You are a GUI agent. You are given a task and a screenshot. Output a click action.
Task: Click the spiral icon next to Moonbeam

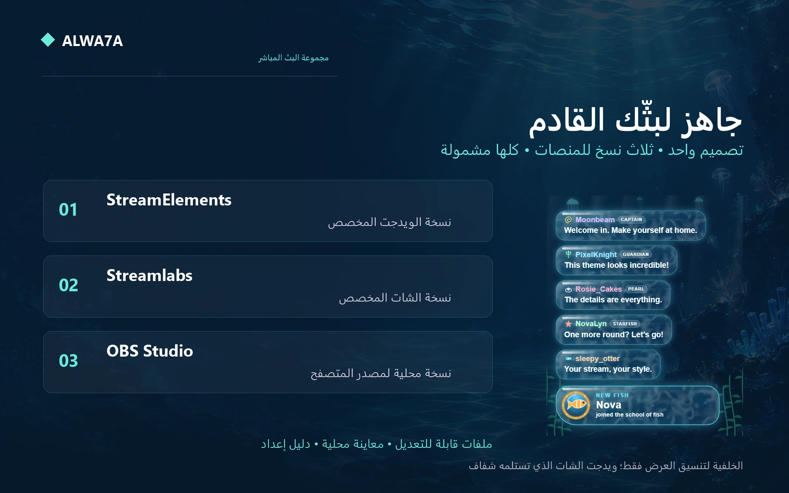tap(568, 220)
